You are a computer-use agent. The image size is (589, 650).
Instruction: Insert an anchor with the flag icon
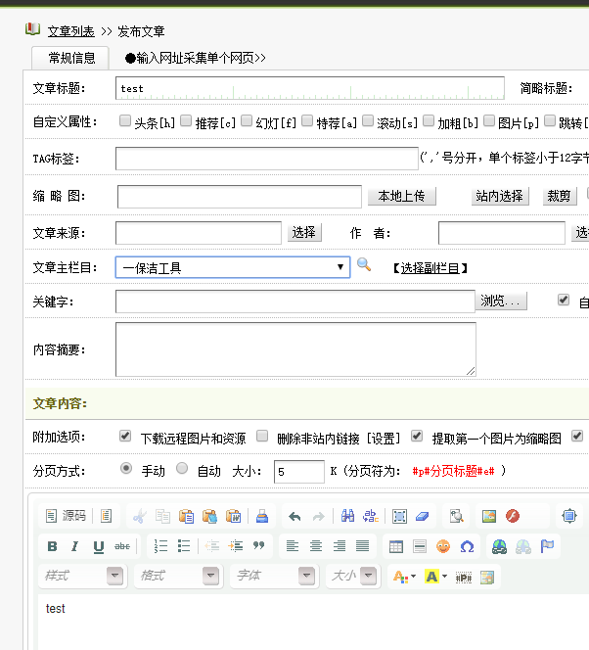547,546
